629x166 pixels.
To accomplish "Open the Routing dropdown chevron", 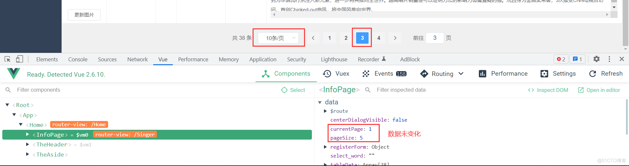I will (461, 74).
